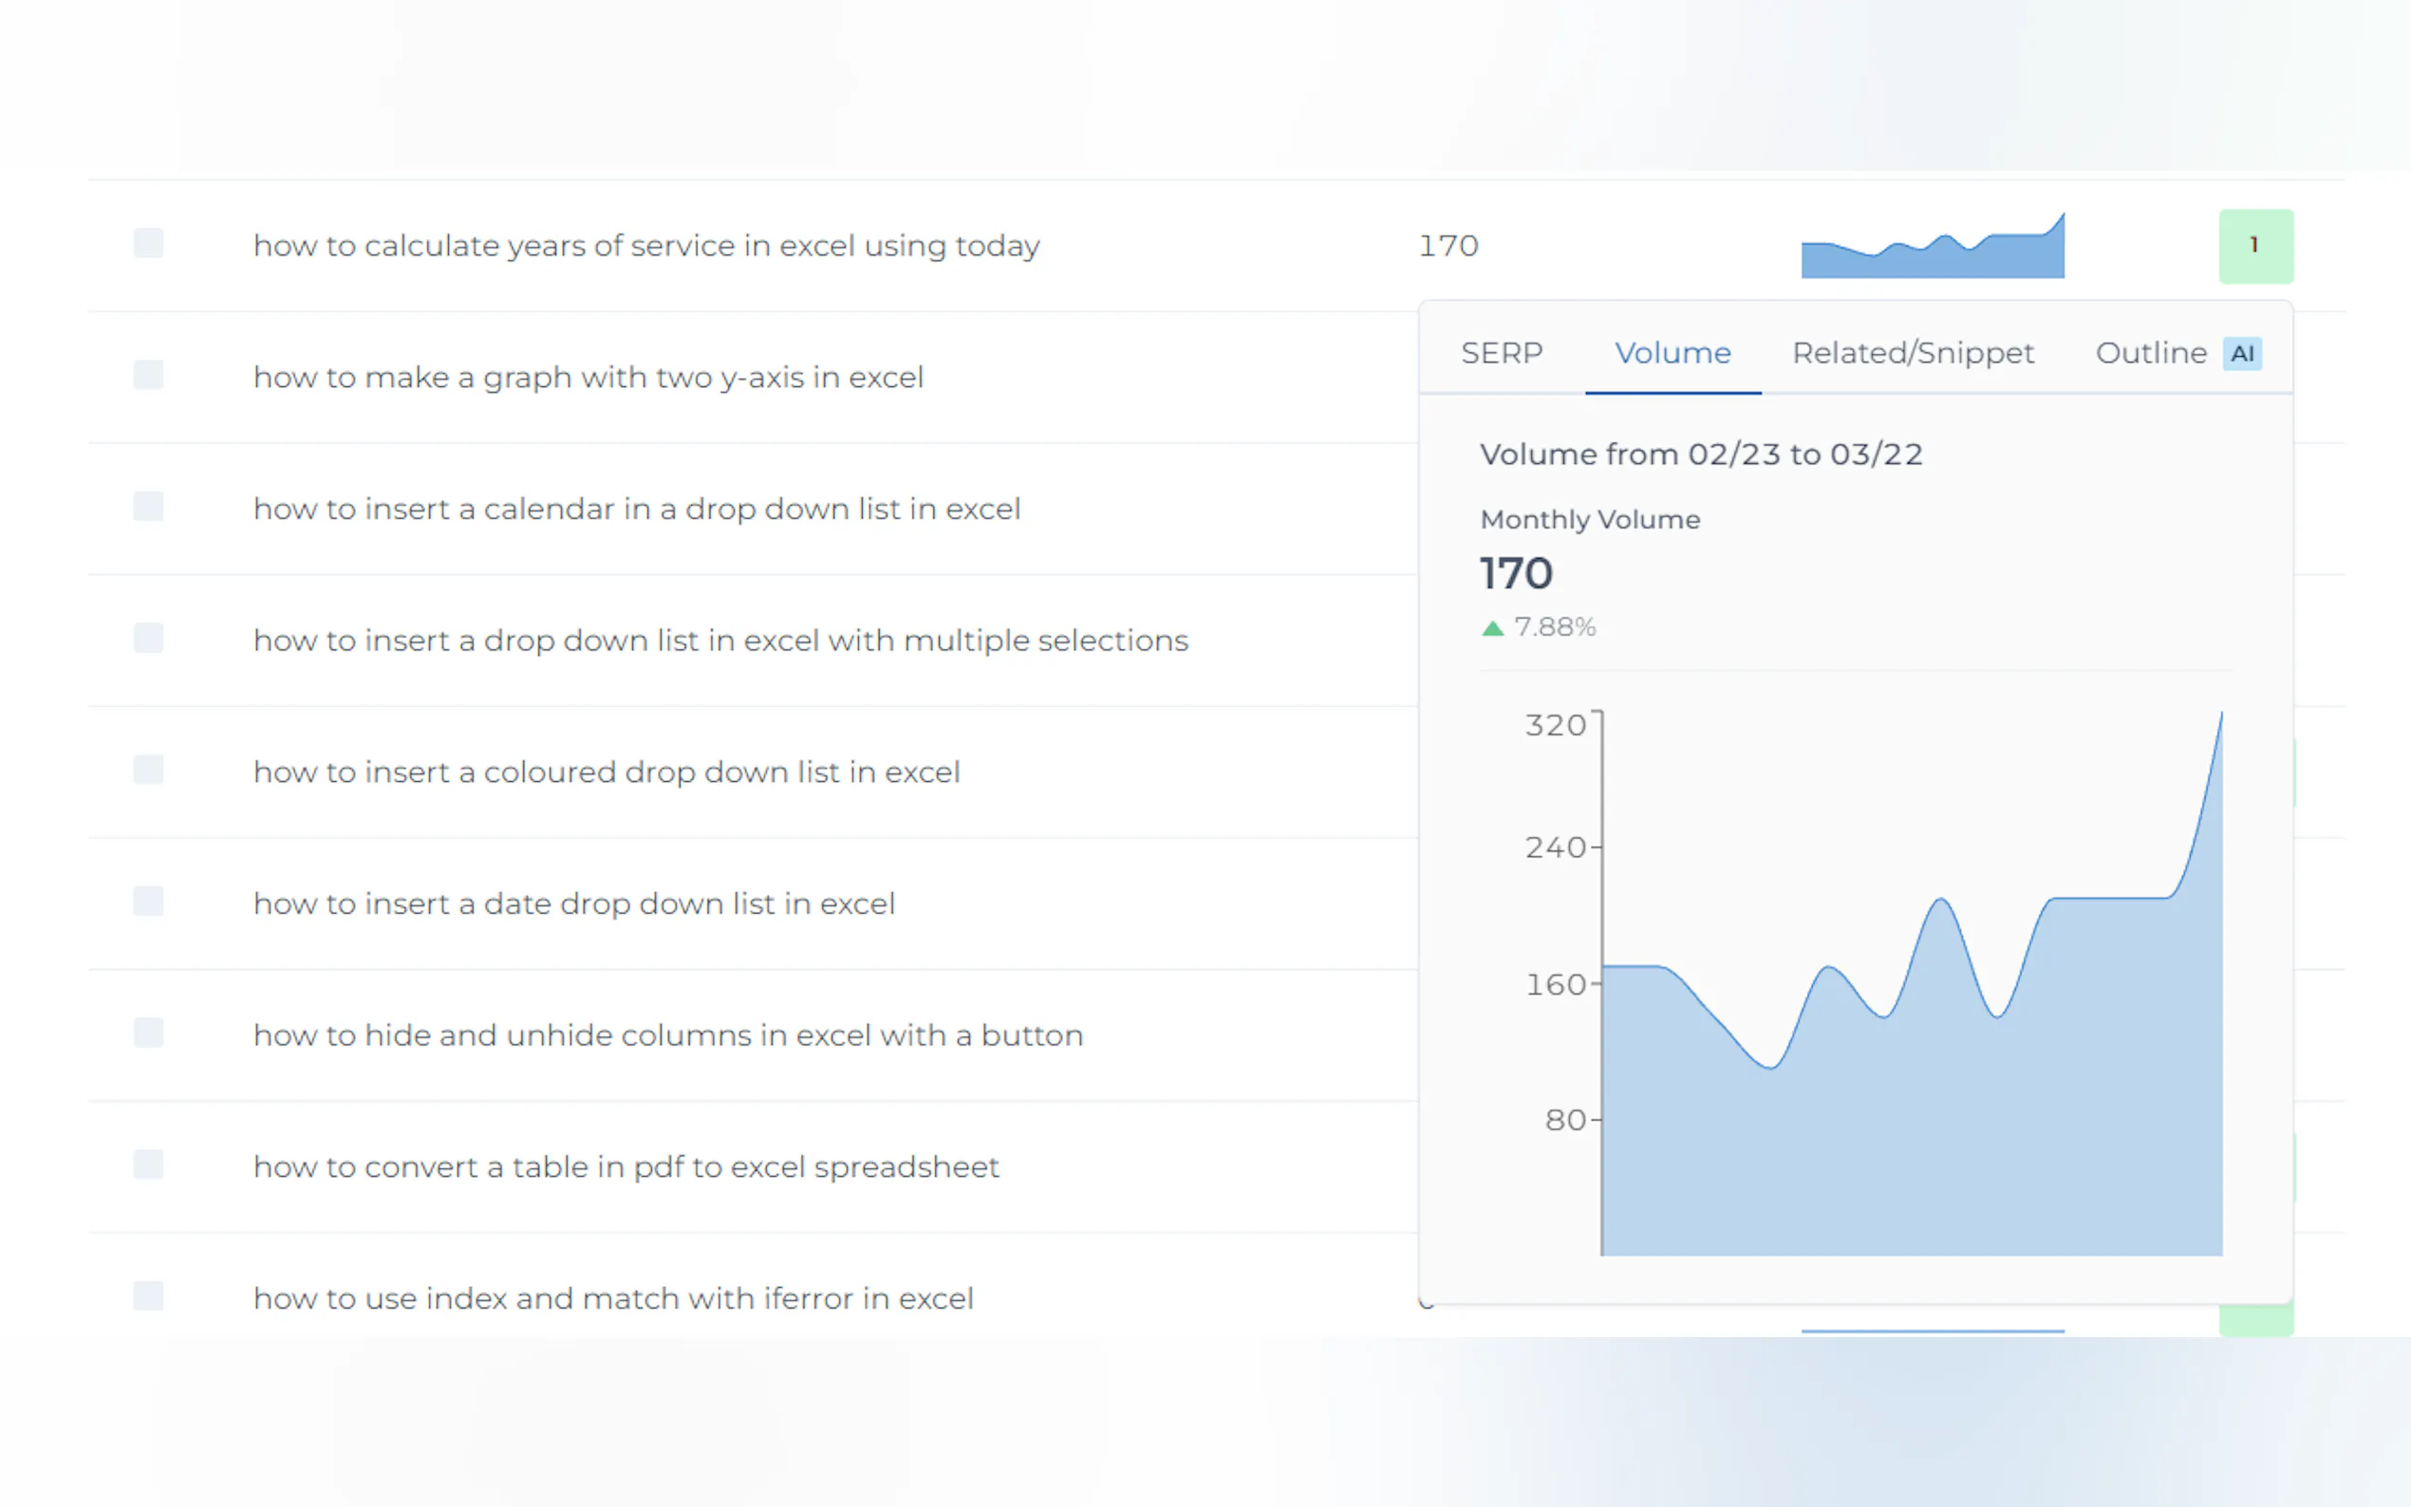Open the SERP tab
Viewport: 2411px width, 1507px height.
pos(1501,353)
